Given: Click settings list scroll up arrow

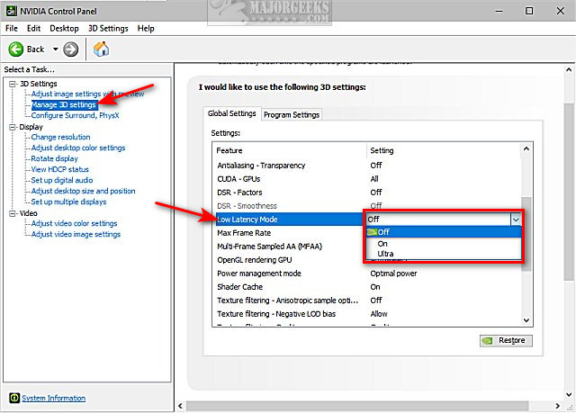Looking at the screenshot, I should [526, 148].
